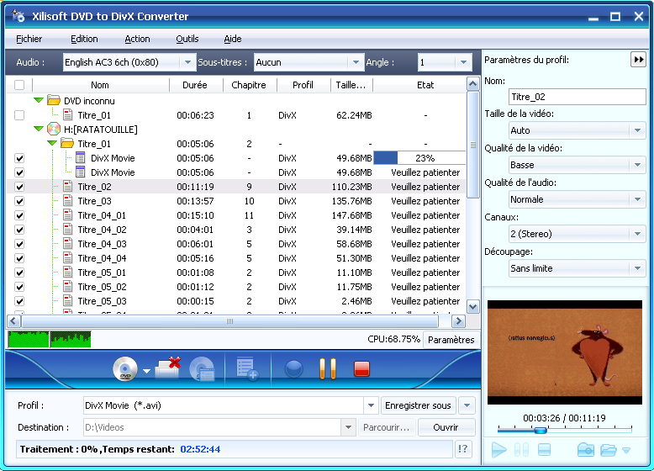Collapse the profile panel with double arrow

click(x=638, y=60)
